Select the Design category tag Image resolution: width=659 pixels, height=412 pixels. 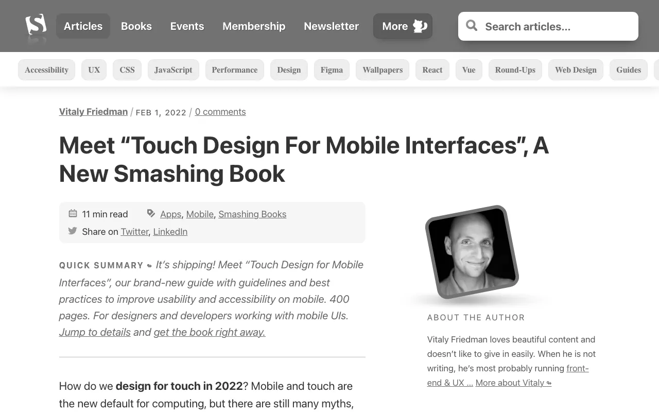tap(289, 70)
